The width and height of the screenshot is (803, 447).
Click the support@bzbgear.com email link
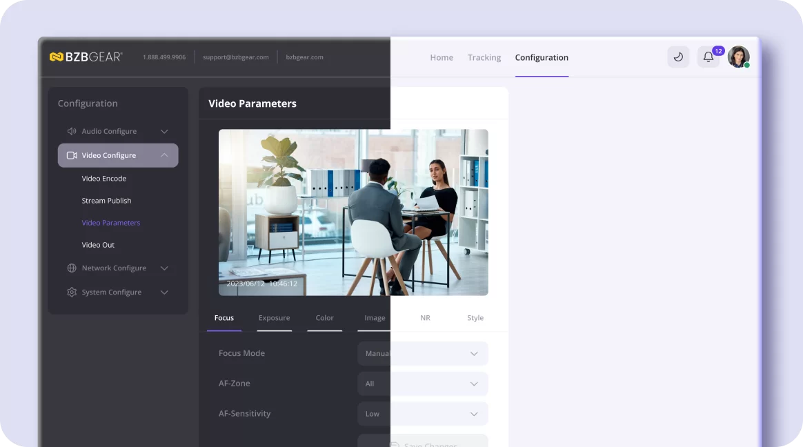[235, 57]
